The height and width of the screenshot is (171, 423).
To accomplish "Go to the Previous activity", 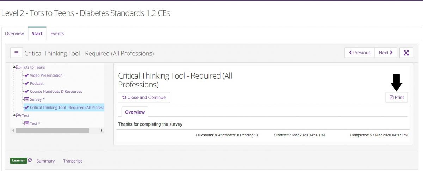I will [x=360, y=53].
